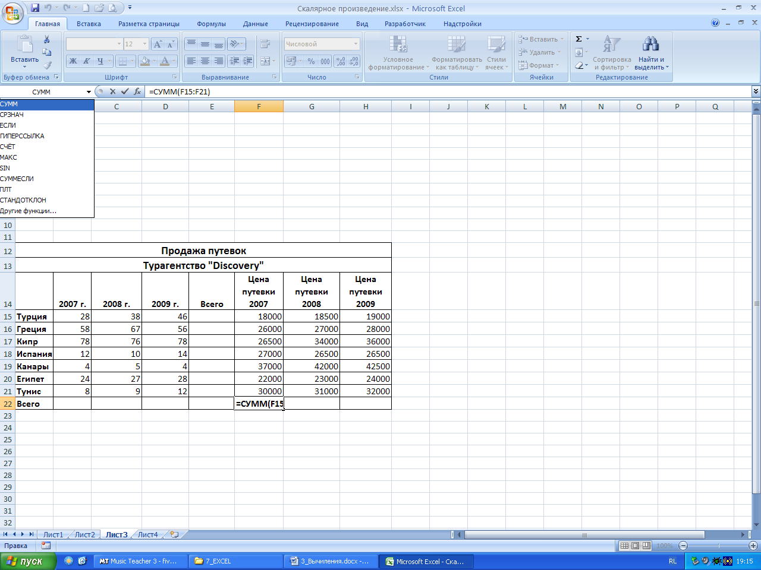This screenshot has width=761, height=570.
Task: Save workbook via quick access toolbar
Action: (x=35, y=8)
